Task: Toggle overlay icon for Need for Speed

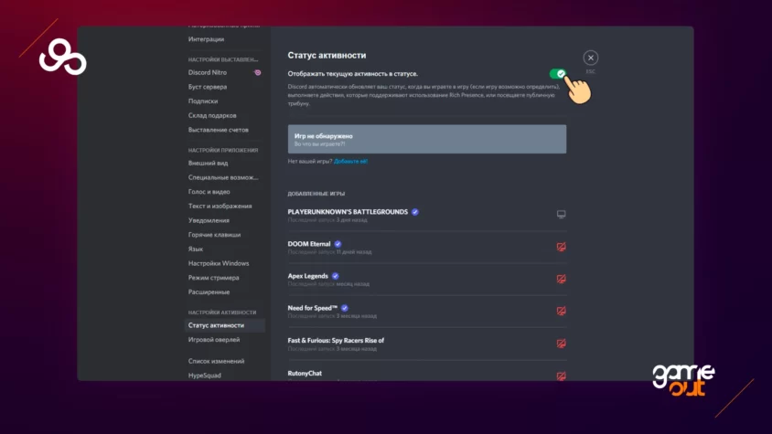Action: pos(561,311)
